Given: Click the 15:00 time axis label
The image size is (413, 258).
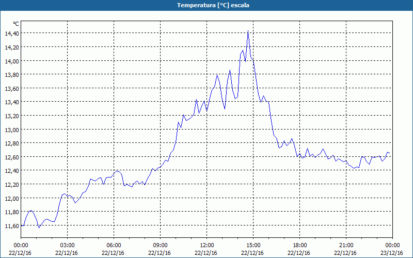Looking at the screenshot, I should click(253, 246).
